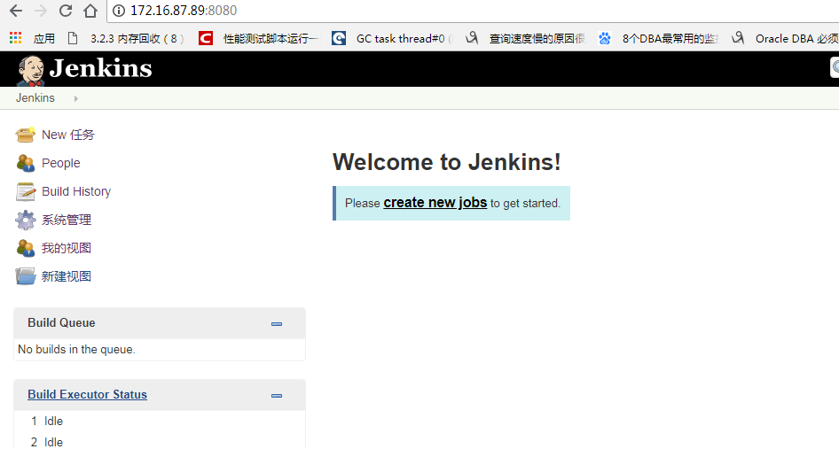
Task: Go to browser home page icon
Action: coord(90,10)
